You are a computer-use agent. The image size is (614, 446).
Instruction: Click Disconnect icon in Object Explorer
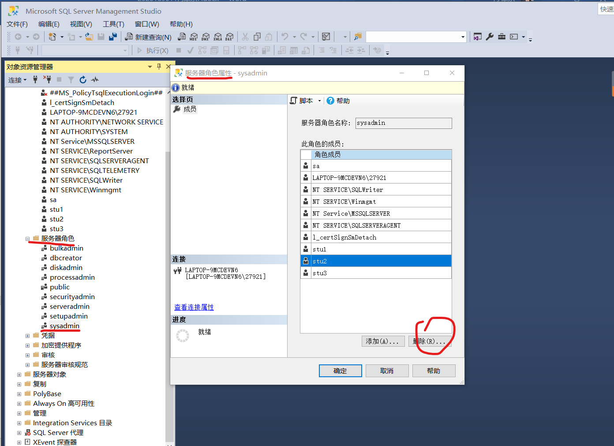pos(47,80)
